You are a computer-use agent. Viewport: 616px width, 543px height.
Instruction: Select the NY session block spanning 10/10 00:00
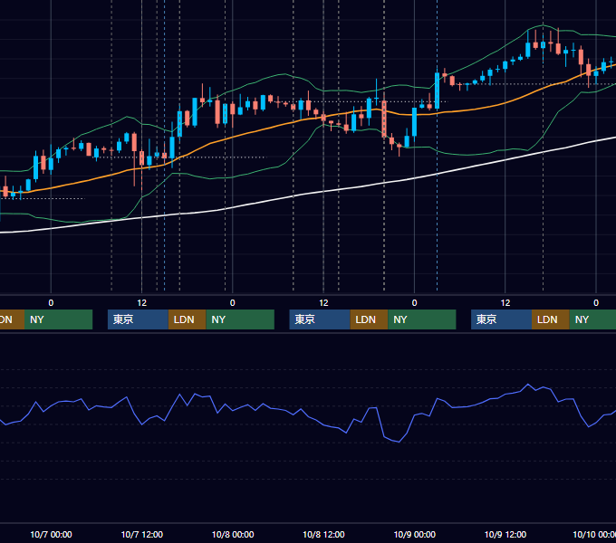click(592, 319)
